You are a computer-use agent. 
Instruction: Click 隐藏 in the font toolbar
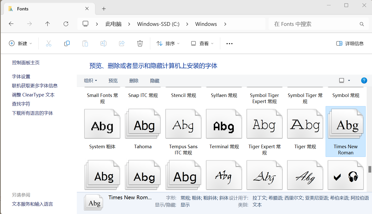pos(155,81)
